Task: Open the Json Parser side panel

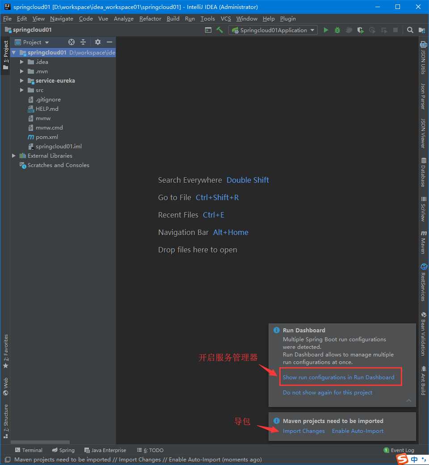Action: click(x=424, y=96)
